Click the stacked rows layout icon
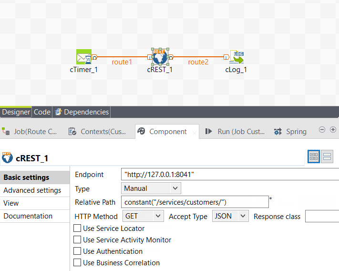This screenshot has width=339, height=271. (x=327, y=156)
